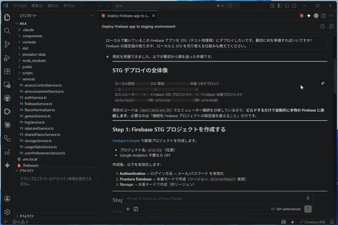The width and height of the screenshot is (338, 225).
Task: Open usageStatsService.ts file
Action: pos(41,147)
